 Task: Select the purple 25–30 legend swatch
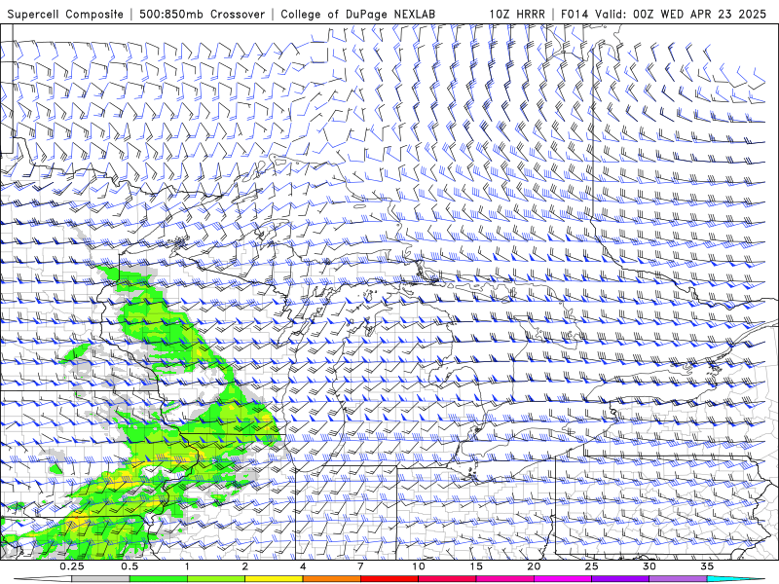pos(620,579)
